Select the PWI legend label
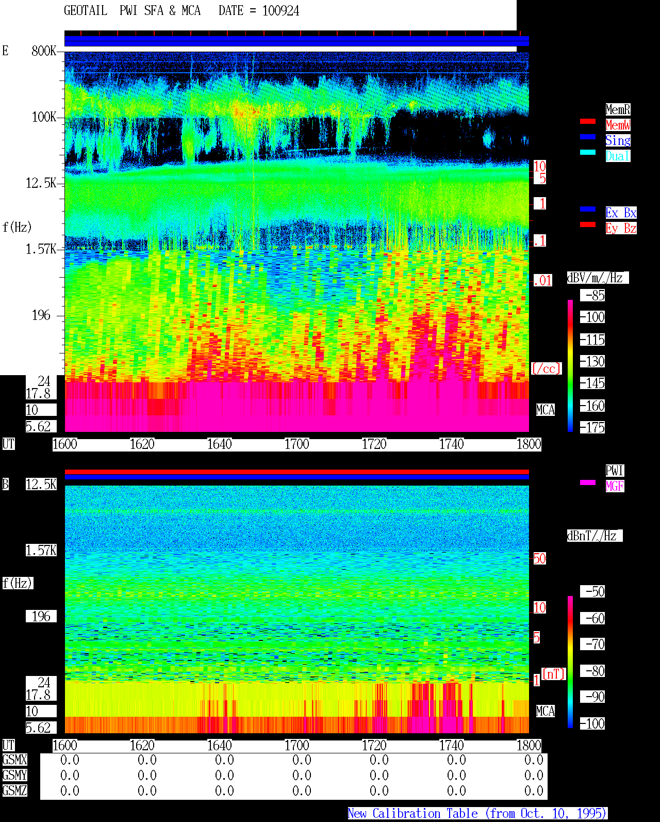 (x=615, y=471)
